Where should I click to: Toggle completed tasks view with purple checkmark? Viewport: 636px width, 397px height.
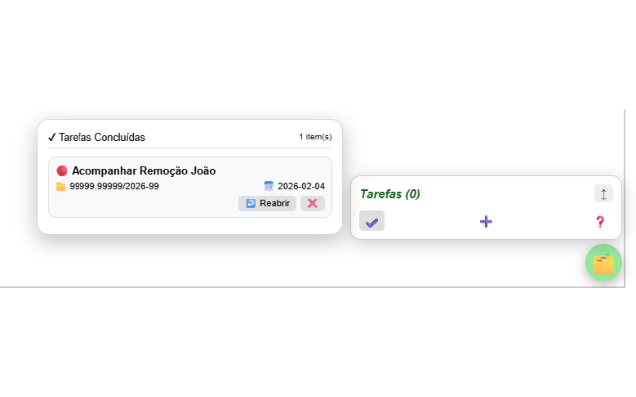(x=372, y=222)
